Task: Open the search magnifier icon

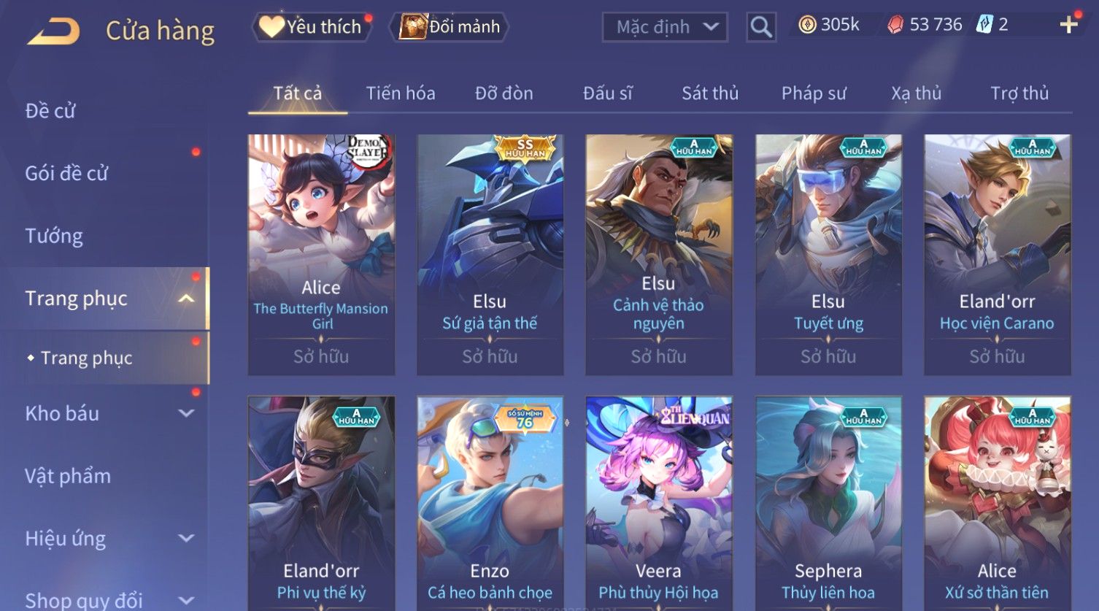Action: coord(761,27)
